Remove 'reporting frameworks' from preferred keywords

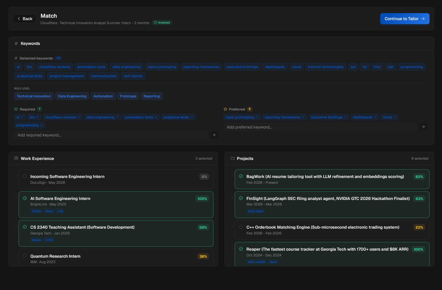303,117
